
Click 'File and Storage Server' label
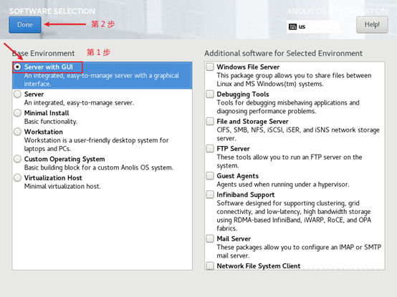(252, 122)
